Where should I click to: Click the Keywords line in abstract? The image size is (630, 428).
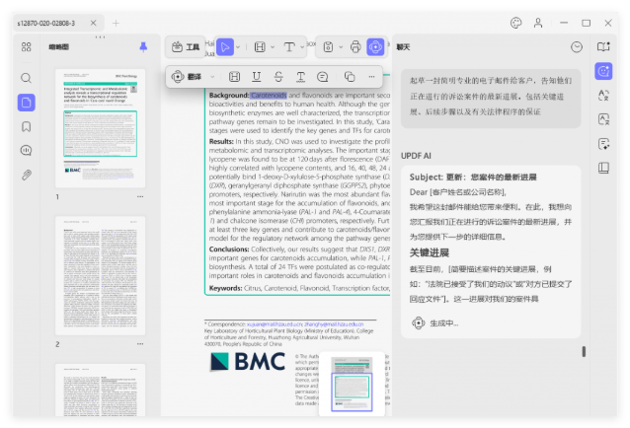click(x=299, y=288)
